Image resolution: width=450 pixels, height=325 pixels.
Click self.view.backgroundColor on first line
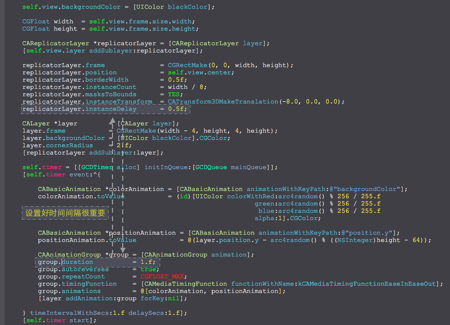click(71, 7)
